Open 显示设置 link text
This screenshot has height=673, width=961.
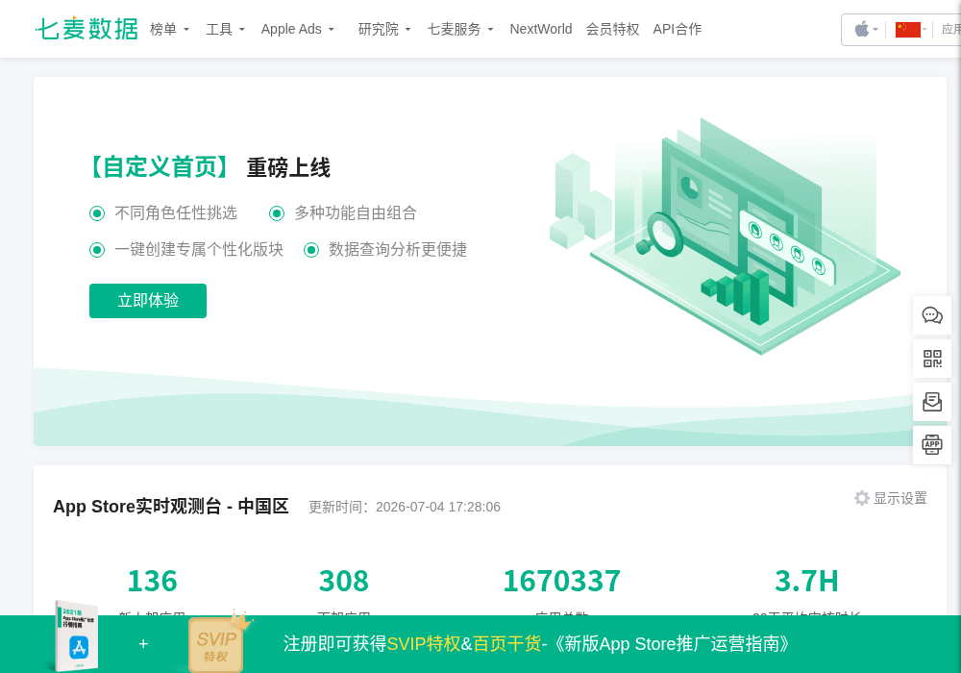tap(899, 498)
